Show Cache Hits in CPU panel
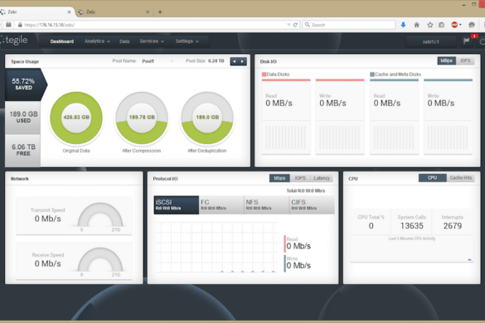485x323 pixels. pyautogui.click(x=461, y=178)
